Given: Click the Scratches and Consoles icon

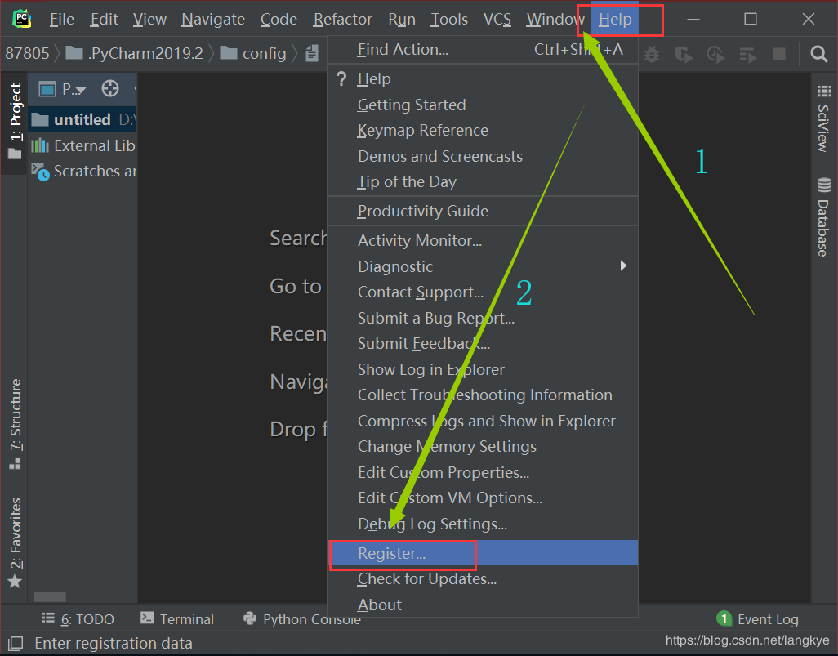Looking at the screenshot, I should pos(40,172).
